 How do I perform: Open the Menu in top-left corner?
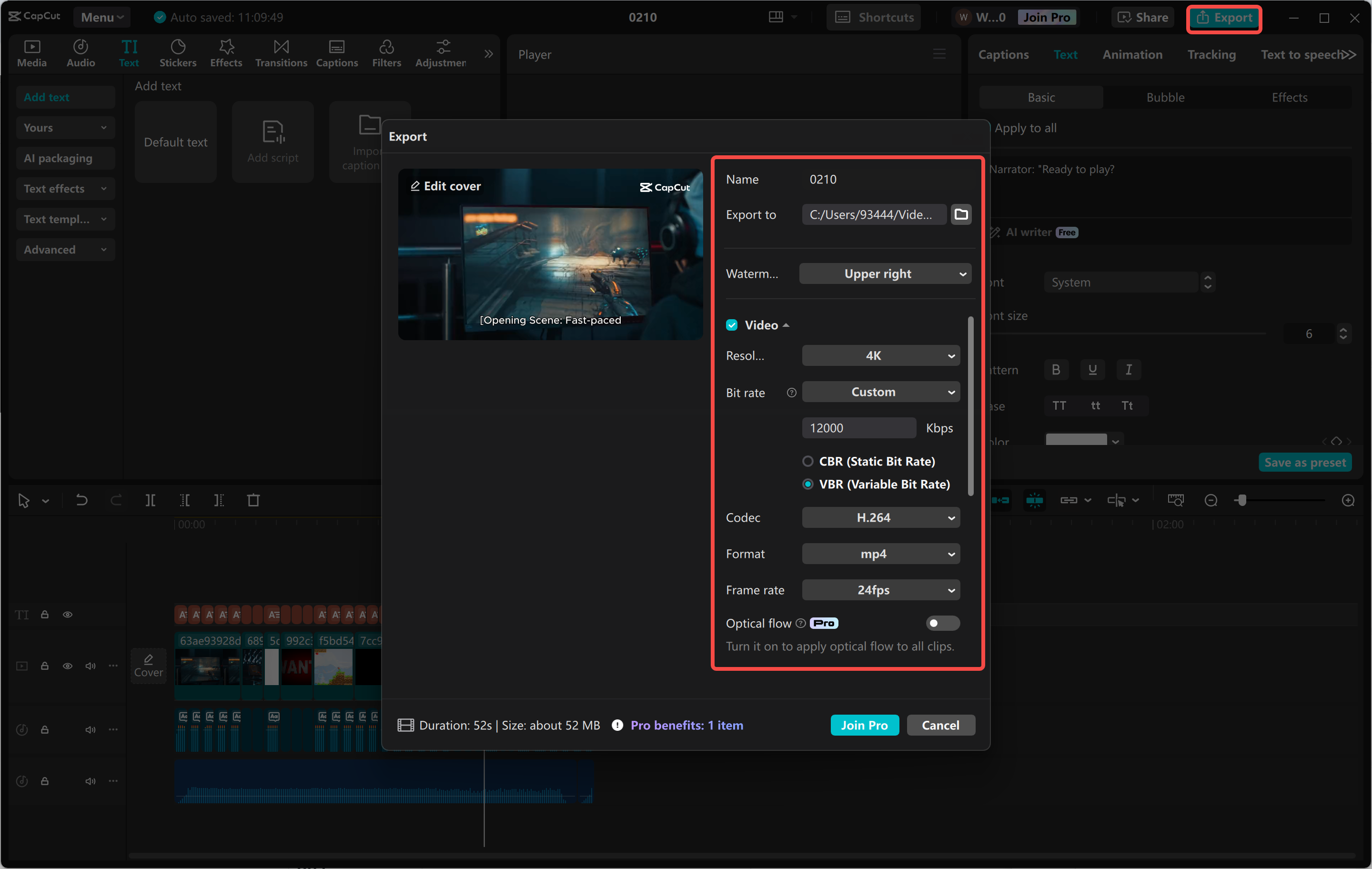tap(101, 17)
